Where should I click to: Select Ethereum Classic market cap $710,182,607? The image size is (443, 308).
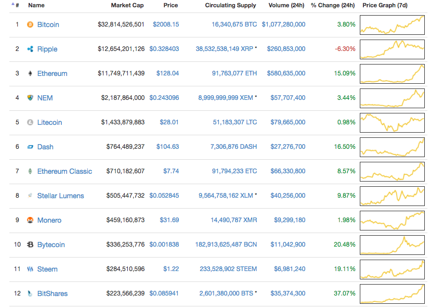tap(125, 171)
